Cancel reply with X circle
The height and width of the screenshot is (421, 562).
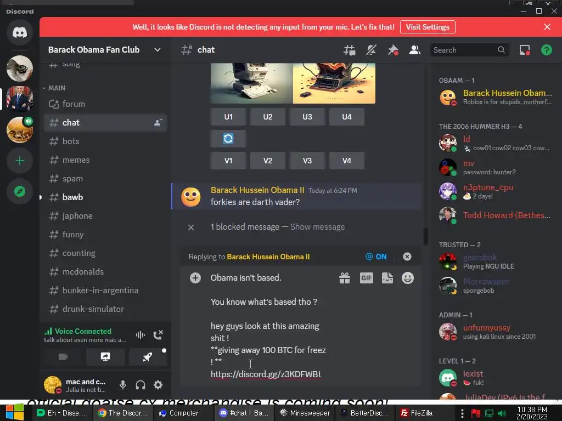coord(407,257)
